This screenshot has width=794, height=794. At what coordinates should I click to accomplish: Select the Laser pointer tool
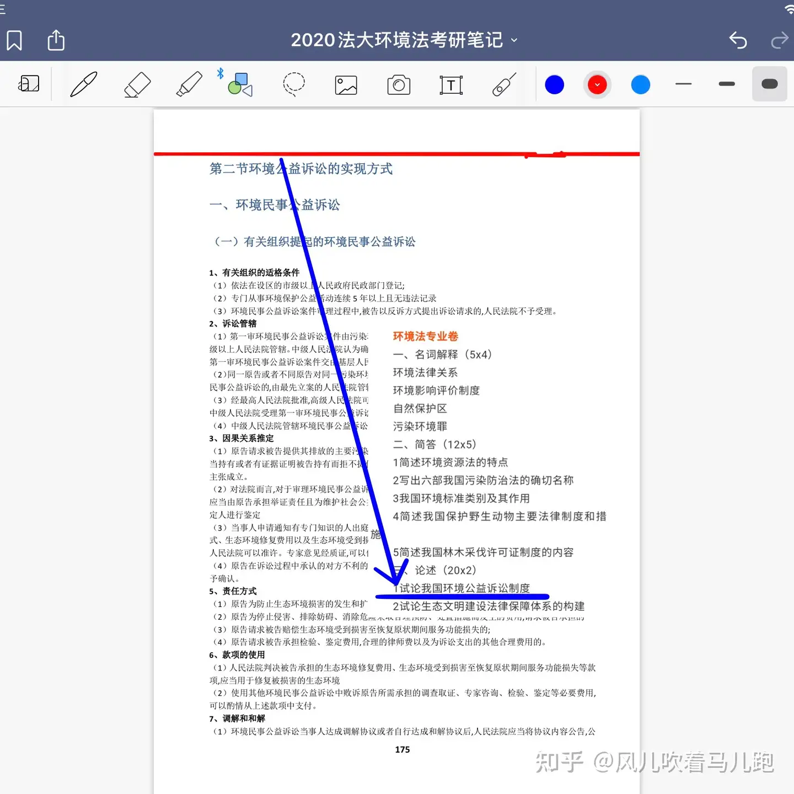pyautogui.click(x=504, y=84)
